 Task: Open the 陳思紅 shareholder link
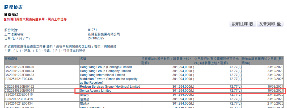click(85, 100)
